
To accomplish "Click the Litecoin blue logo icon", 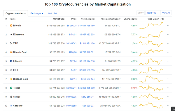I will pos(11,61).
